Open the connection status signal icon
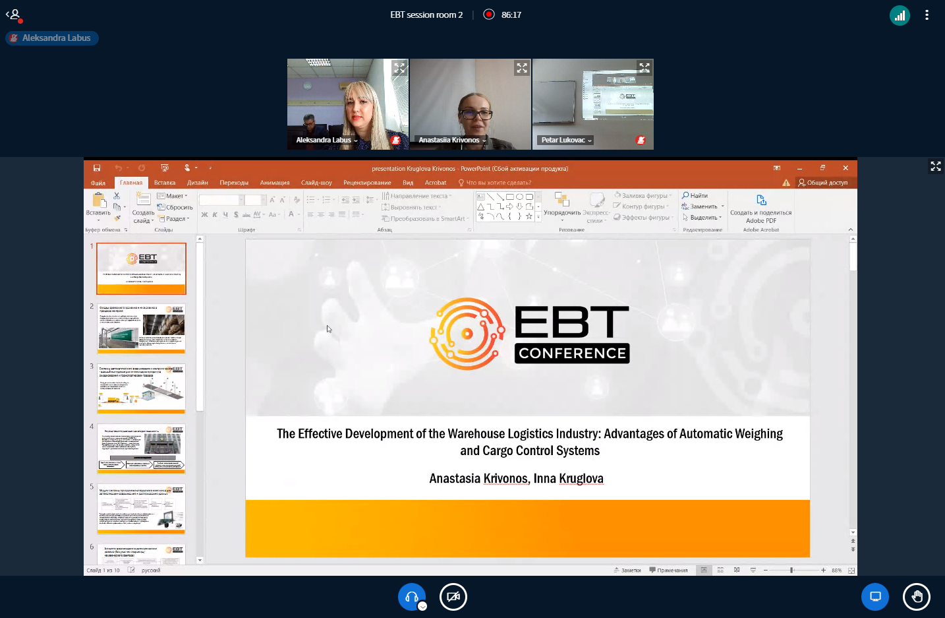This screenshot has height=618, width=945. [900, 15]
